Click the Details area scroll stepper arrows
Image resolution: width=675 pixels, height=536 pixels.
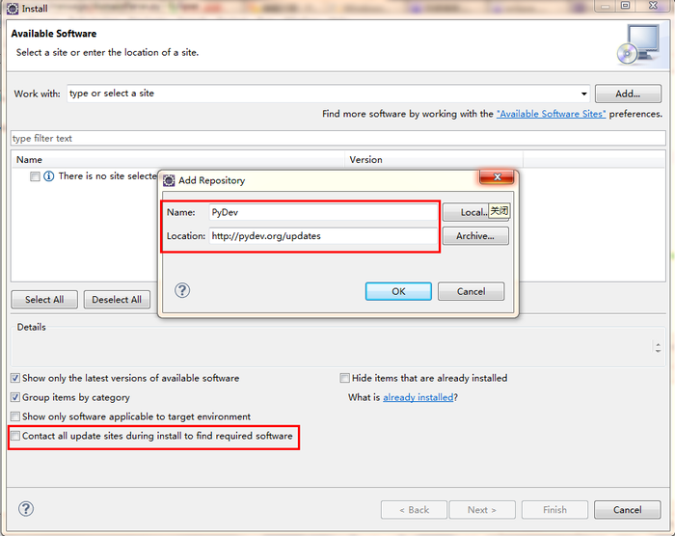pyautogui.click(x=659, y=348)
